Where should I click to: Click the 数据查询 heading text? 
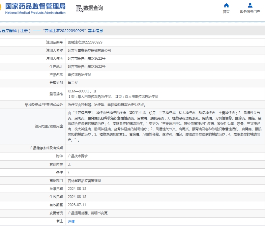(93, 8)
